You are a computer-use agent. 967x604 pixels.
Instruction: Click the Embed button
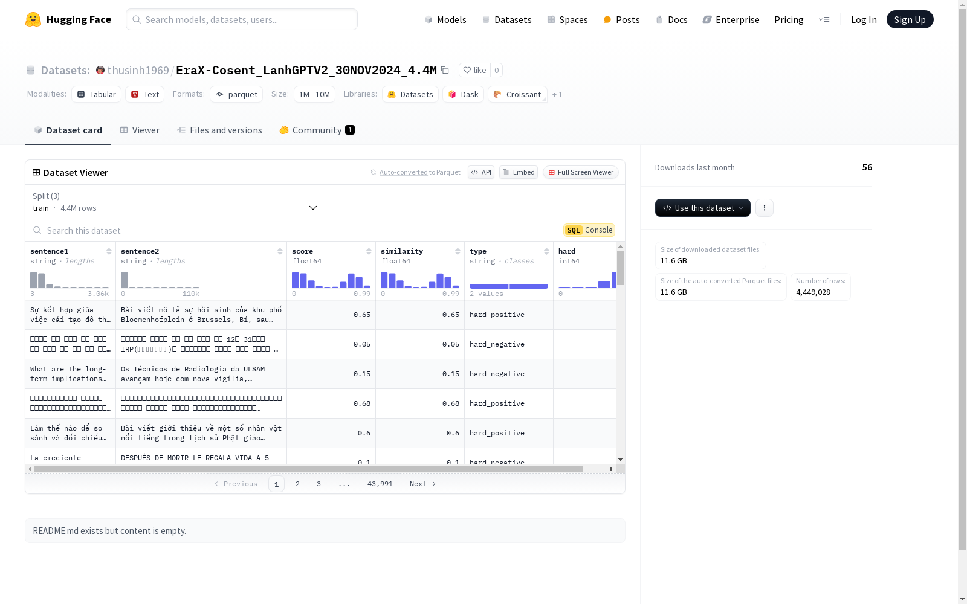tap(519, 172)
